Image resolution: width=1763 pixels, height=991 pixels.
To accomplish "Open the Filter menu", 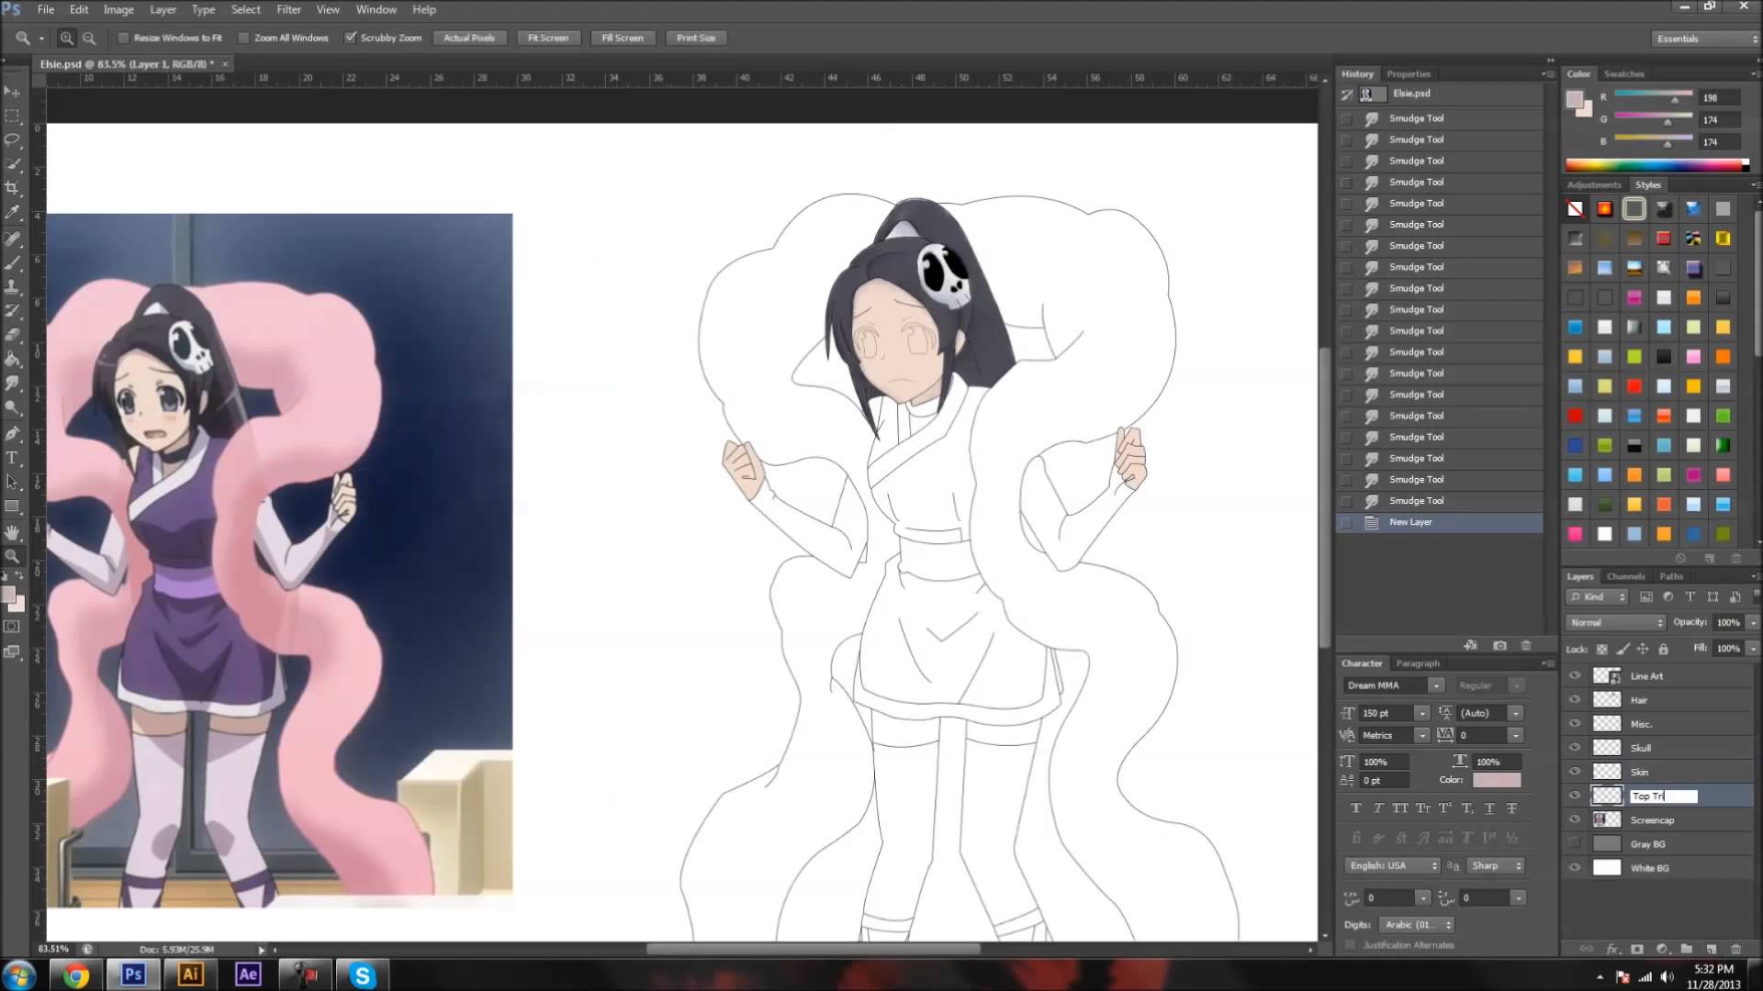I will tap(289, 9).
